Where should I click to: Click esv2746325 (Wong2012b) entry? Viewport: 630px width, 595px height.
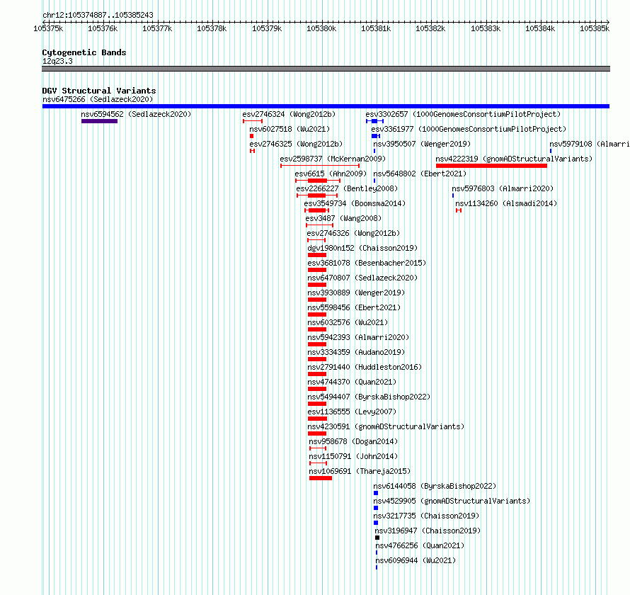point(296,144)
